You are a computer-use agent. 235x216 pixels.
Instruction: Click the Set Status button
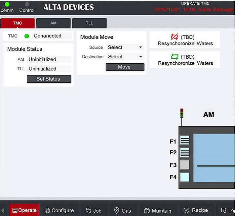point(49,79)
